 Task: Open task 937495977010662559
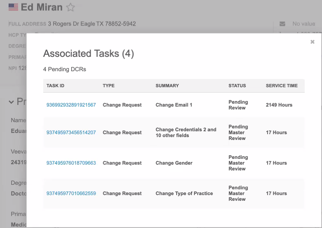(x=71, y=193)
